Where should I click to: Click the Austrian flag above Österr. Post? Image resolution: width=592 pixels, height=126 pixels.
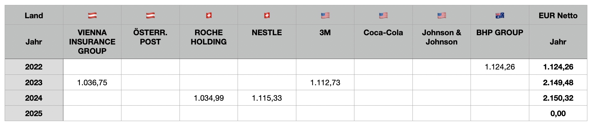(150, 15)
